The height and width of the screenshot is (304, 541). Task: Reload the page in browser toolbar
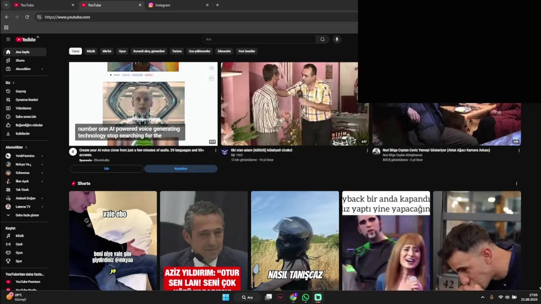click(x=27, y=17)
